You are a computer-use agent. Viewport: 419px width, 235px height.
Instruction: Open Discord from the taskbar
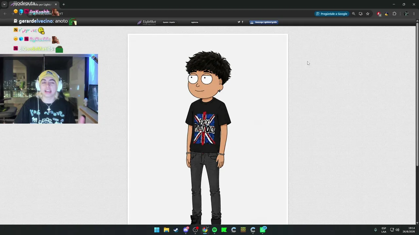[186, 230]
